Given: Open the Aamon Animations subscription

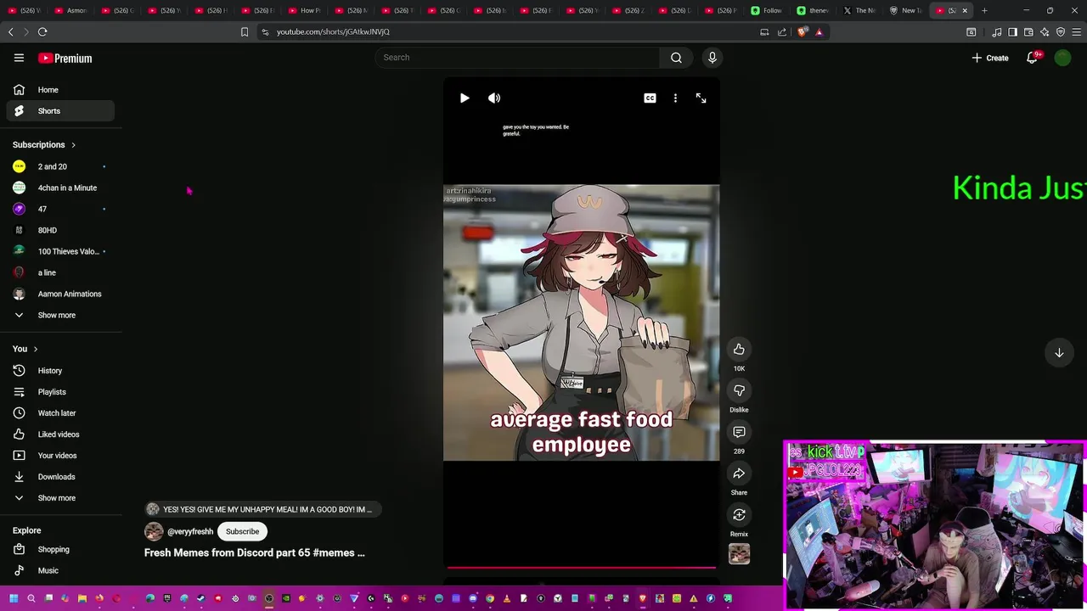Looking at the screenshot, I should coord(60,294).
